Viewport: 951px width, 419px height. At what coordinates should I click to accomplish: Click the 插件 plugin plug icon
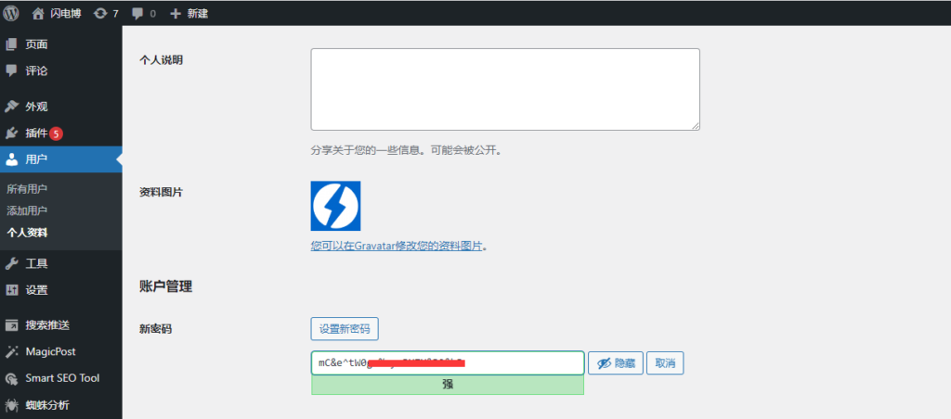pyautogui.click(x=11, y=133)
